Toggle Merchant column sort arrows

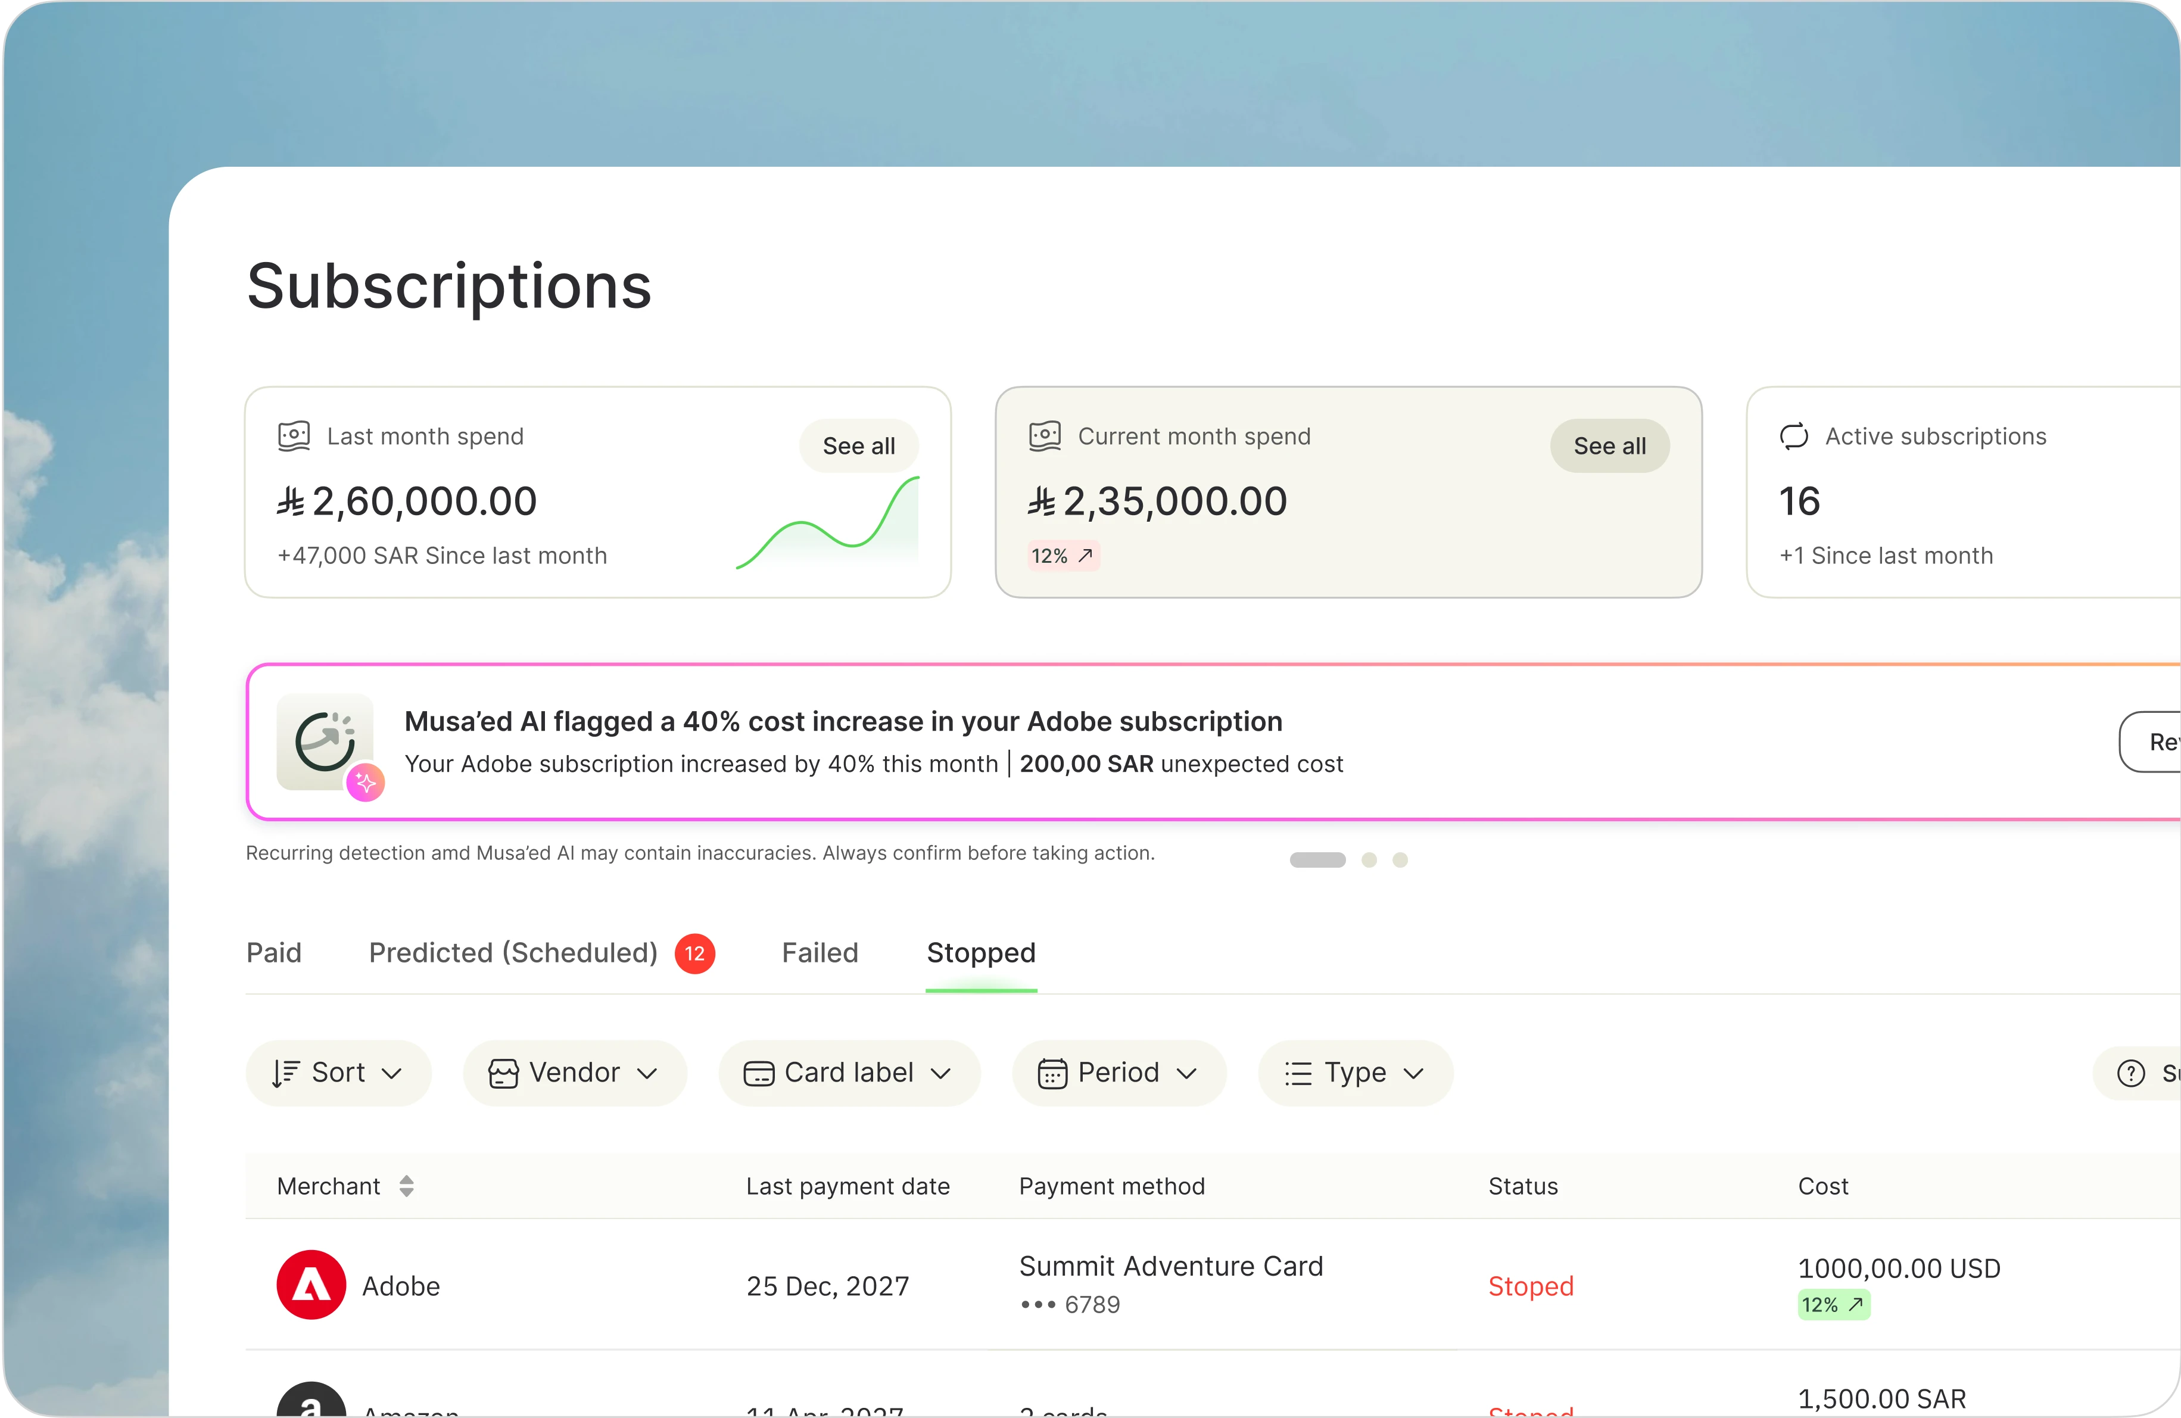click(x=407, y=1186)
